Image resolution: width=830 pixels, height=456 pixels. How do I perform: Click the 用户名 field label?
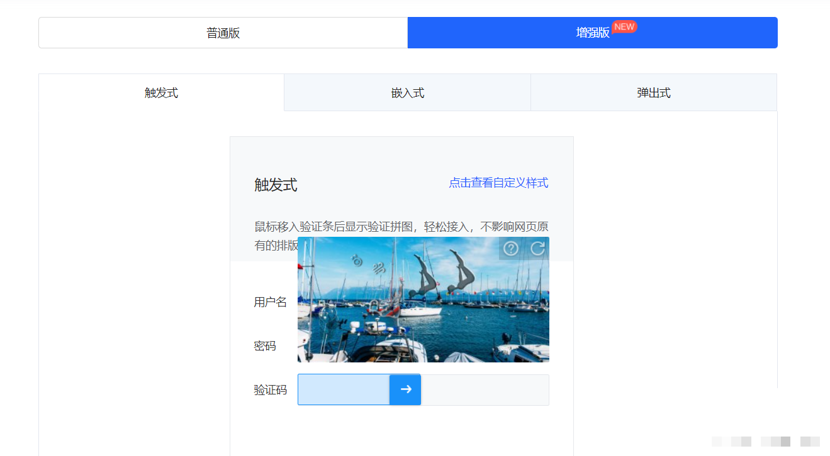[x=271, y=301]
